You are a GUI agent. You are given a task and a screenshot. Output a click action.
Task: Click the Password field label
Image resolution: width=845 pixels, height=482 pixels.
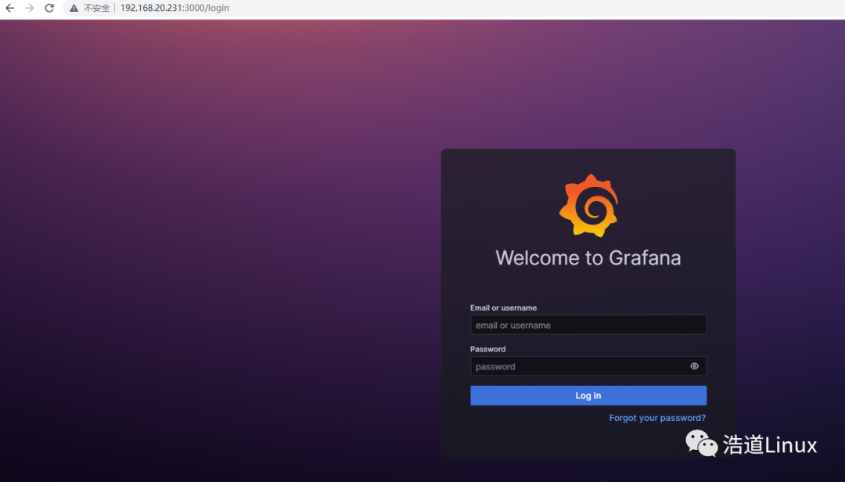point(487,349)
